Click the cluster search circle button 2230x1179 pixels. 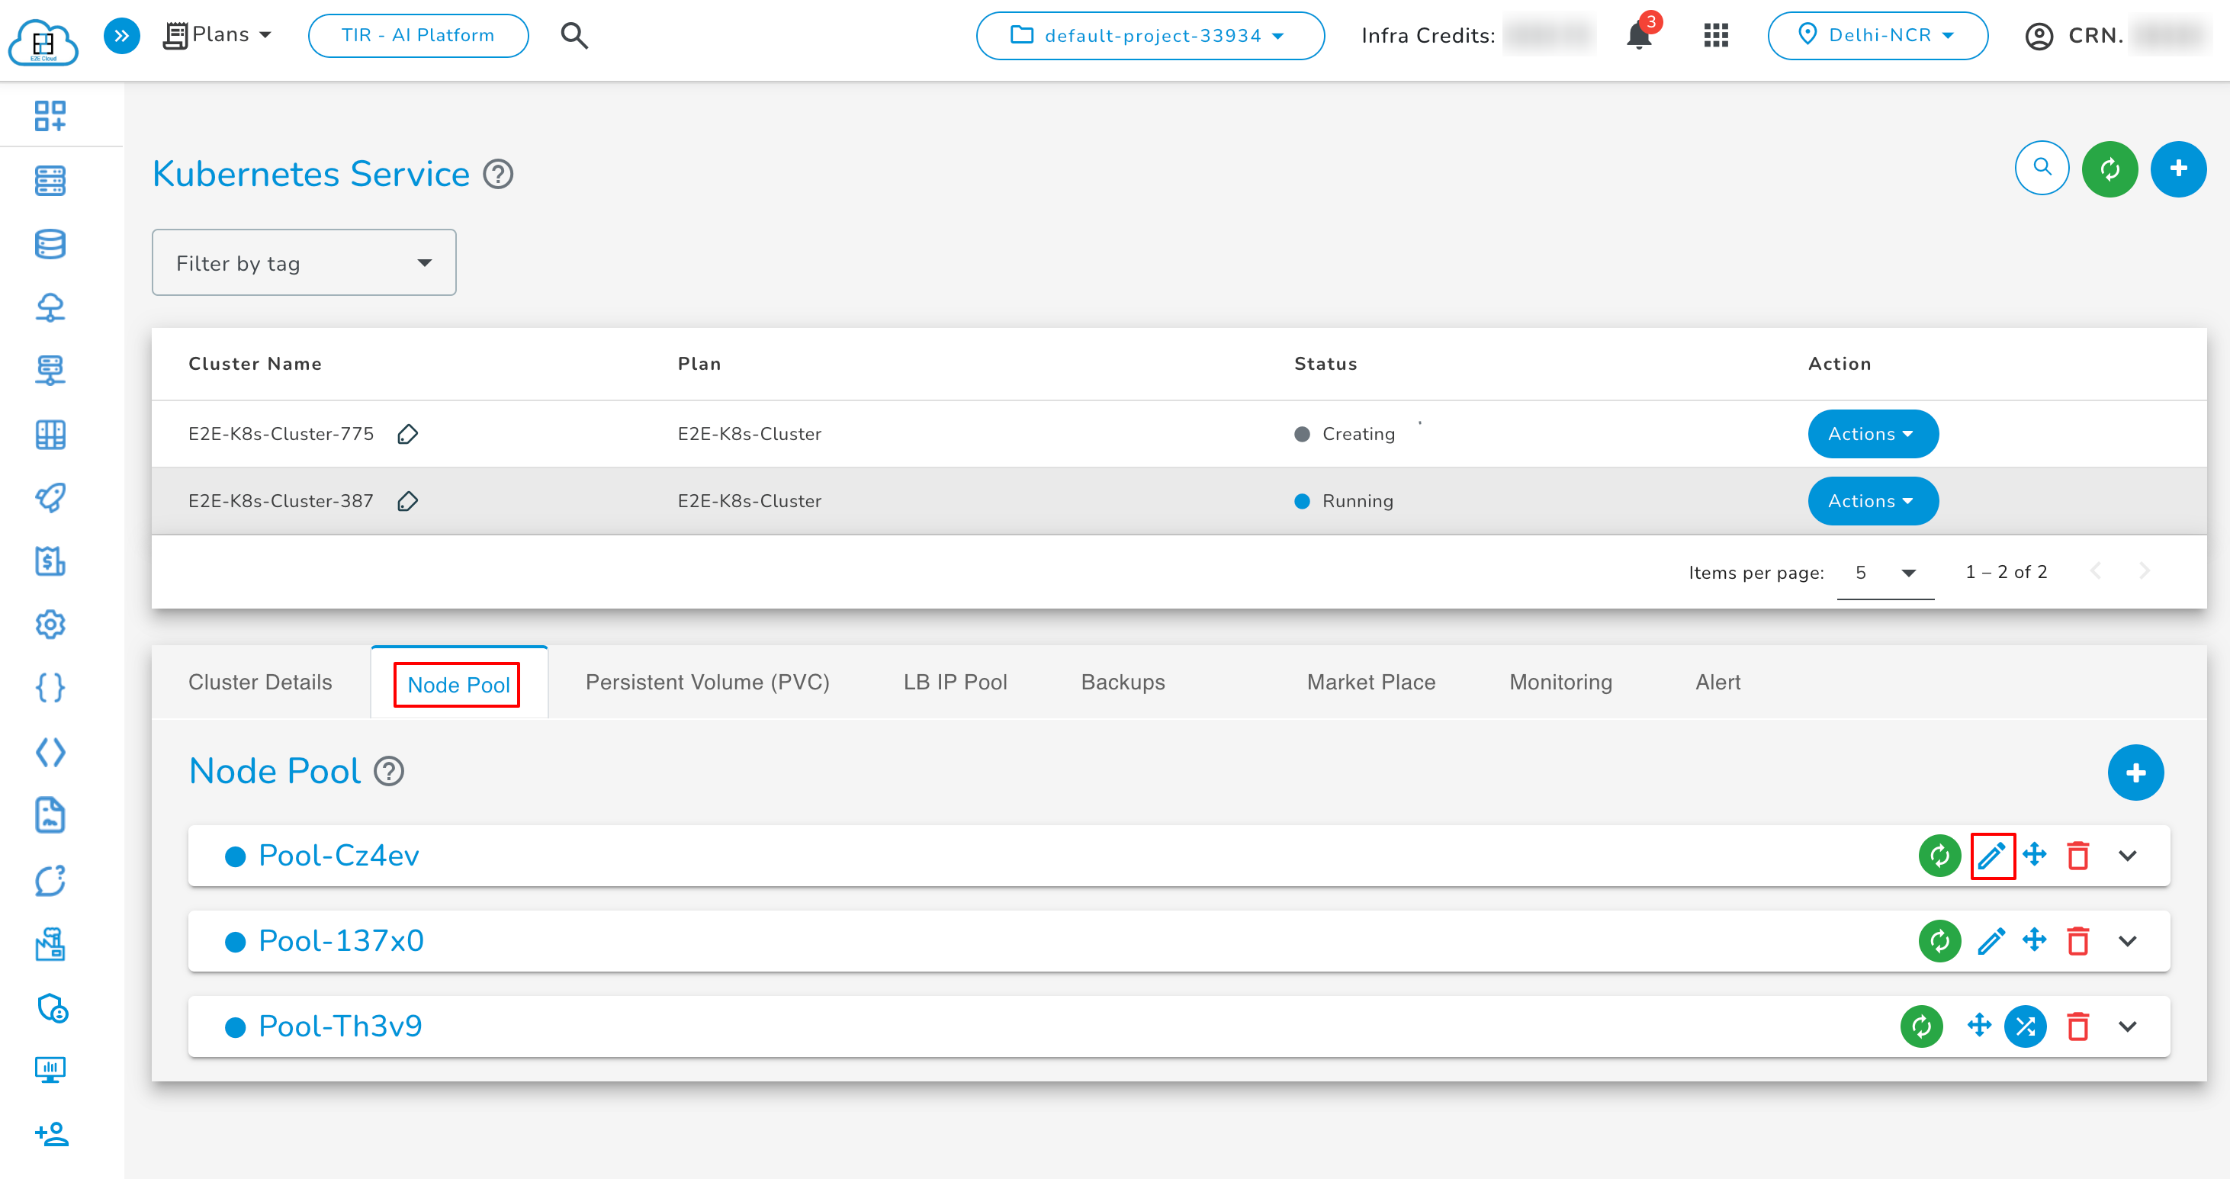2042,168
